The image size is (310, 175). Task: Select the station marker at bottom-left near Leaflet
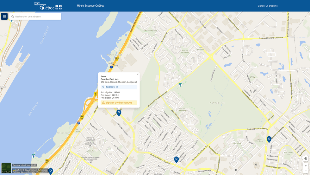[x=51, y=171]
